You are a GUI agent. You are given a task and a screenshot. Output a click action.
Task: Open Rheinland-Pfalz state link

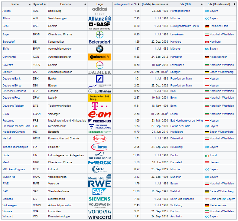(219, 26)
